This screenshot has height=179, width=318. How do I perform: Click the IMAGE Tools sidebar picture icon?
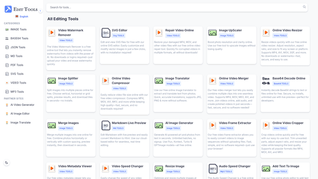coord(7,29)
